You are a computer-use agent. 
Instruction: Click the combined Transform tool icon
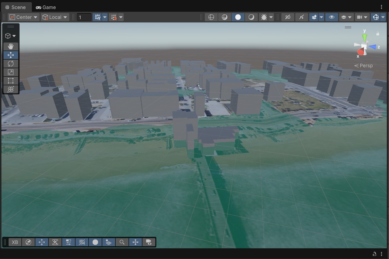(11, 89)
